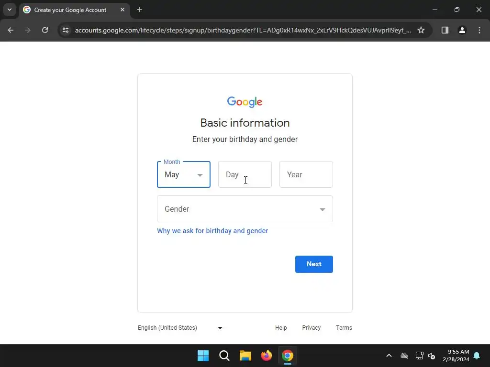Click the muted volume tray icon

click(432, 356)
